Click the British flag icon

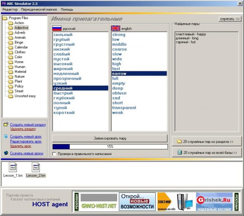point(115,28)
